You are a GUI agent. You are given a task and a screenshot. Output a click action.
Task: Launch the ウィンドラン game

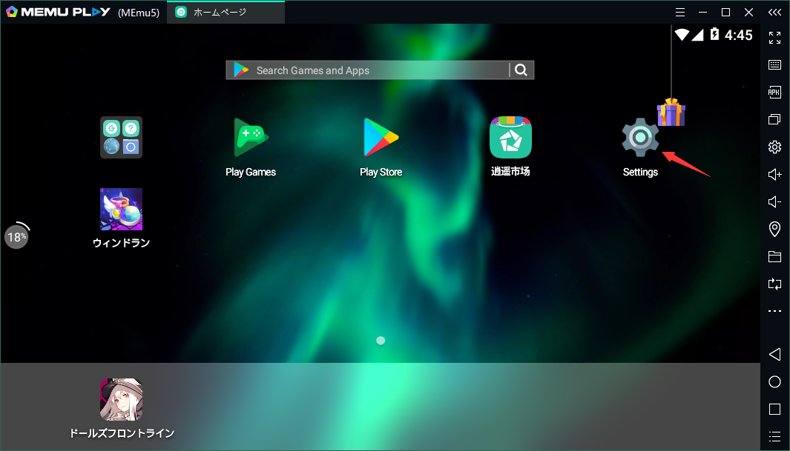(121, 210)
